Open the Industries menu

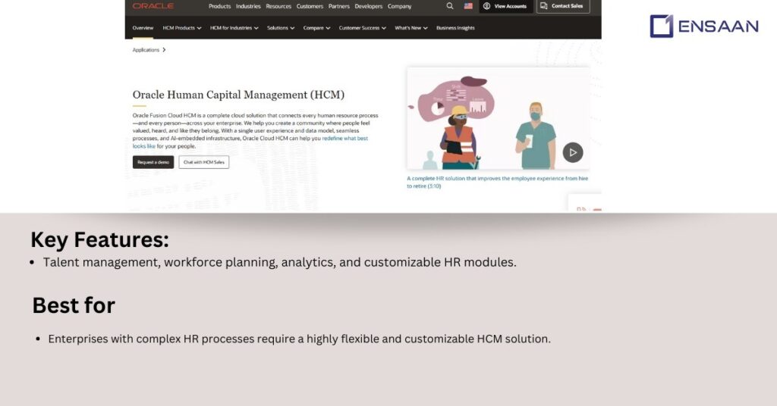coord(248,6)
